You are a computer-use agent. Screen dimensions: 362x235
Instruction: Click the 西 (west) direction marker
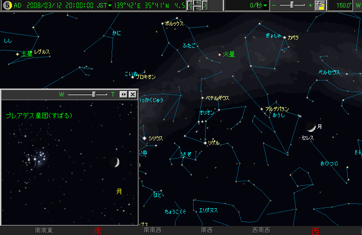316,231
